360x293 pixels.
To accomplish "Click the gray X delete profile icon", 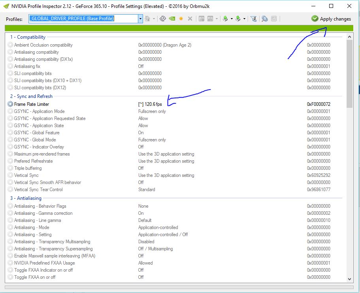I will pyautogui.click(x=190, y=19).
